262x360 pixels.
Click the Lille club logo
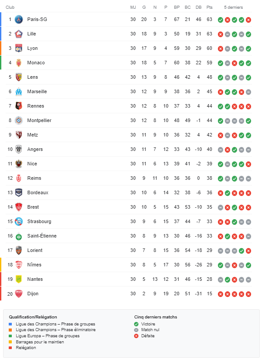(19, 34)
